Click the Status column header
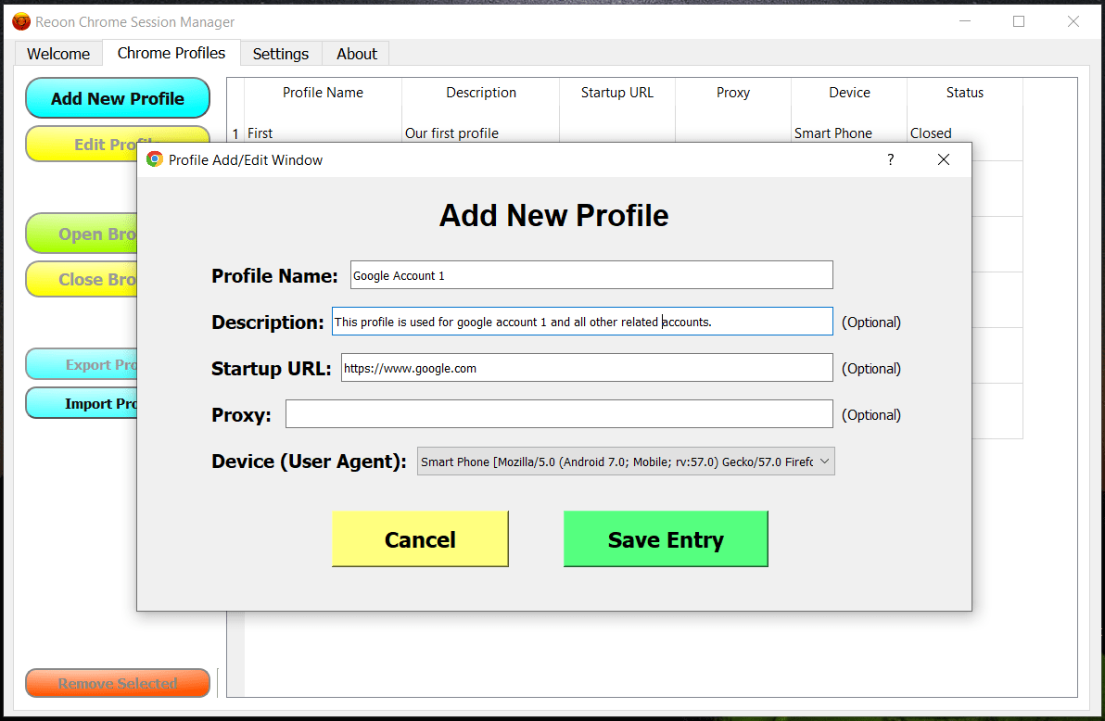Screen dimensions: 1105x721 coord(965,93)
